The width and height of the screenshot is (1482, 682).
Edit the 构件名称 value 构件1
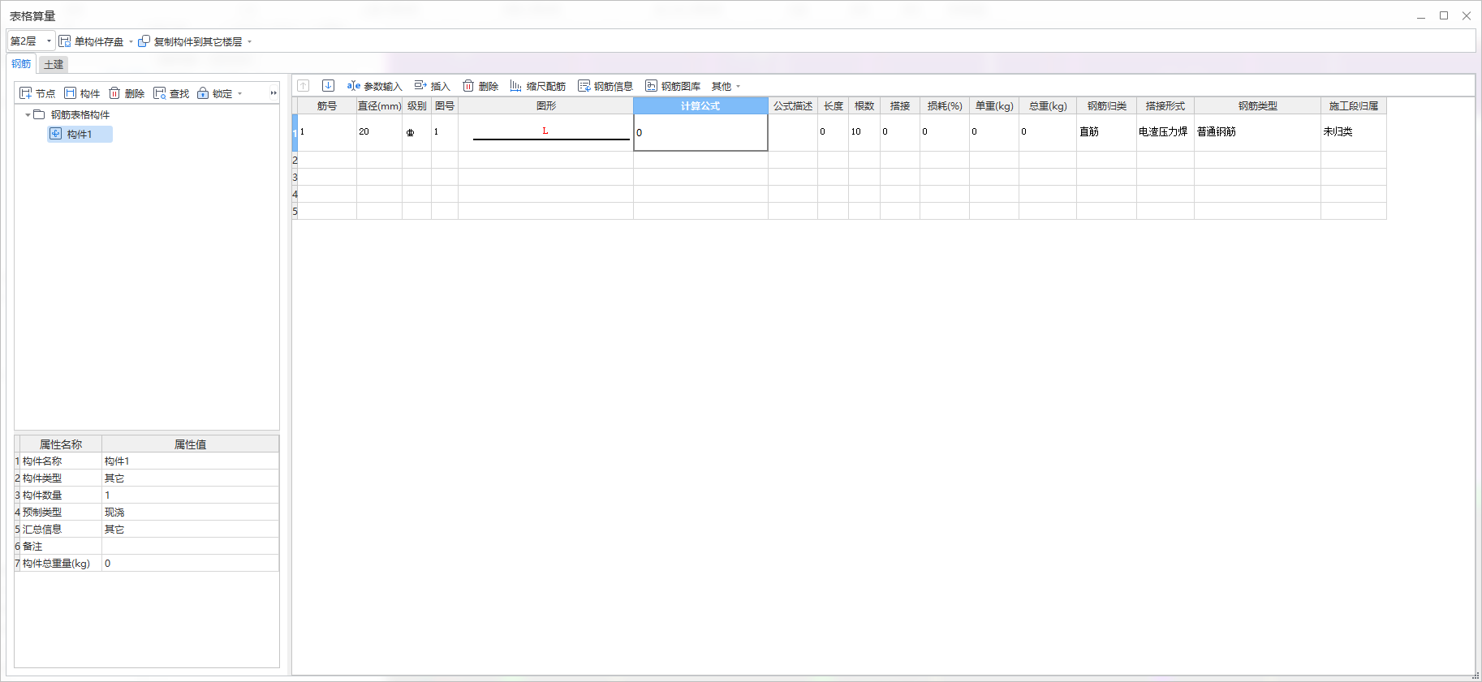[190, 461]
